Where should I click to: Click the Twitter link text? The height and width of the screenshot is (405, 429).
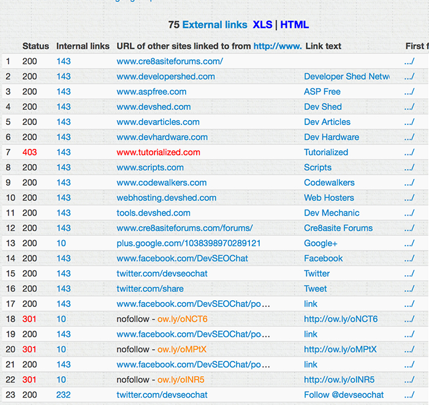tap(317, 274)
